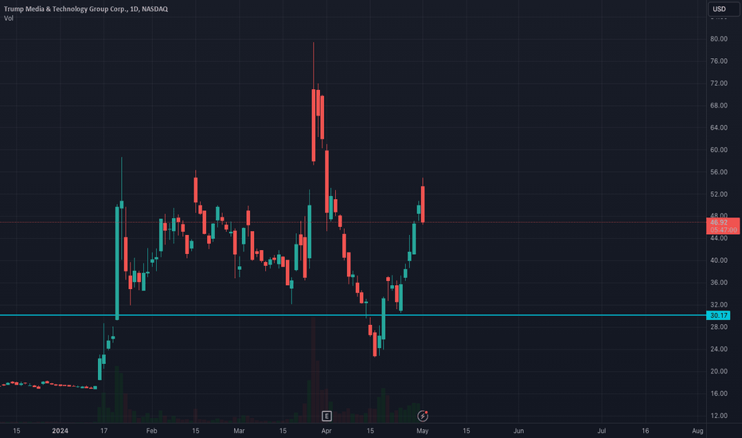Click the May date axis label
Screen dimensions: 742x438
pyautogui.click(x=423, y=431)
